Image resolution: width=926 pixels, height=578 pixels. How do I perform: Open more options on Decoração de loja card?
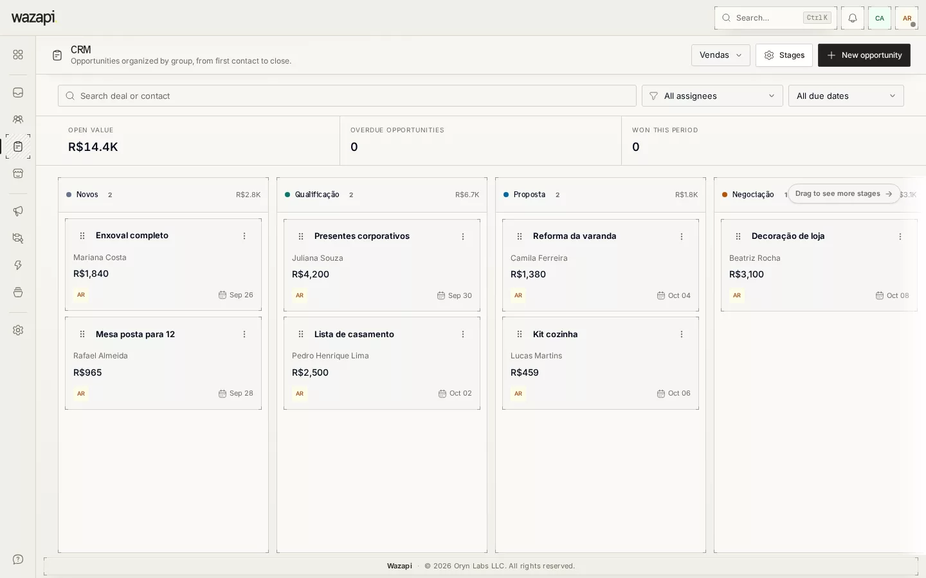(x=900, y=236)
